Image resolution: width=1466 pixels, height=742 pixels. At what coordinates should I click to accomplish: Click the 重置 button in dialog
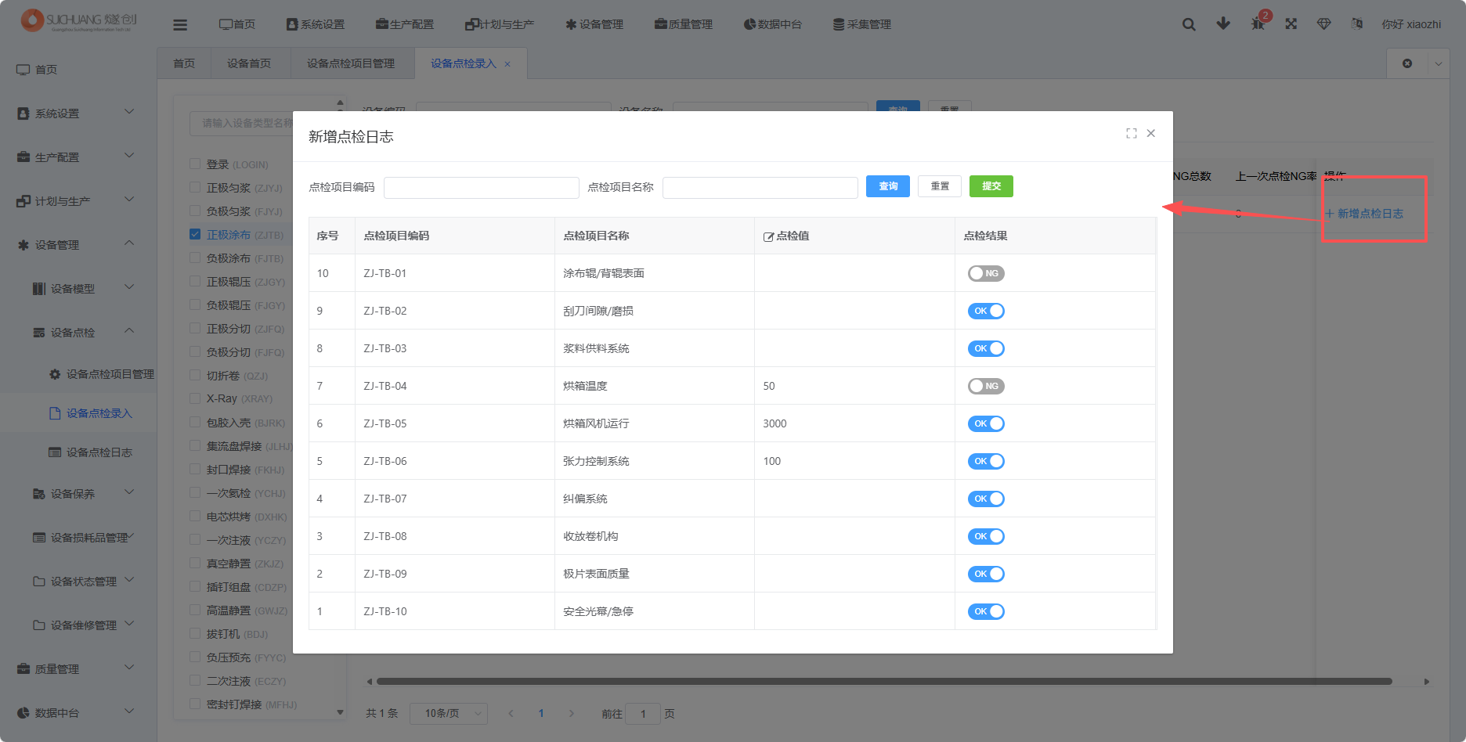click(940, 186)
